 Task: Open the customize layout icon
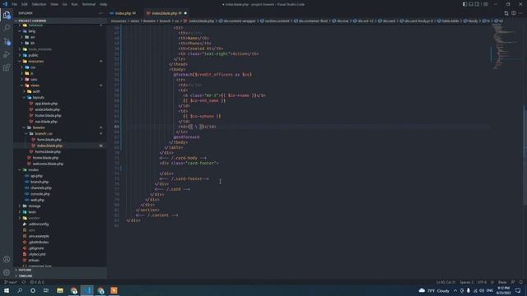pyautogui.click(x=485, y=4)
